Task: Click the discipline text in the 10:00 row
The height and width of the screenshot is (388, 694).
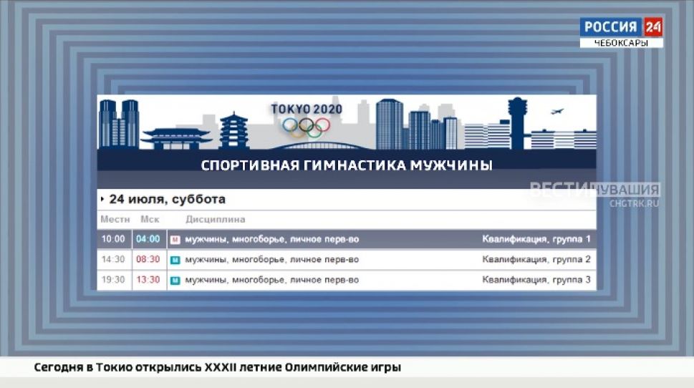Action: pos(271,239)
